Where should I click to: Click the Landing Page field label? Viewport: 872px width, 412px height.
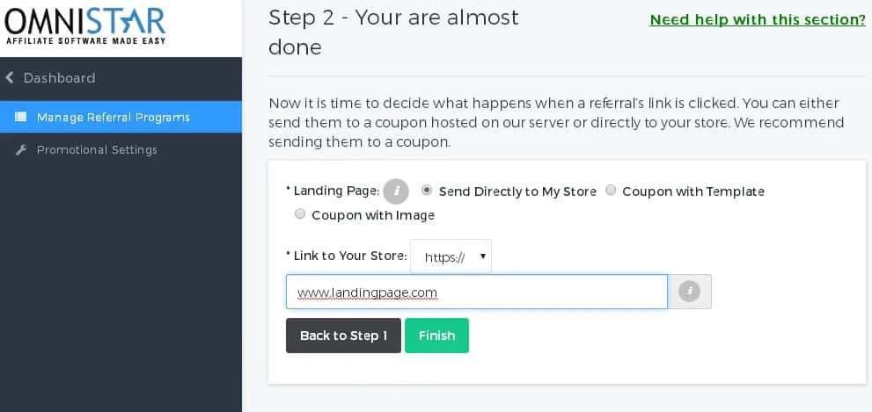334,191
